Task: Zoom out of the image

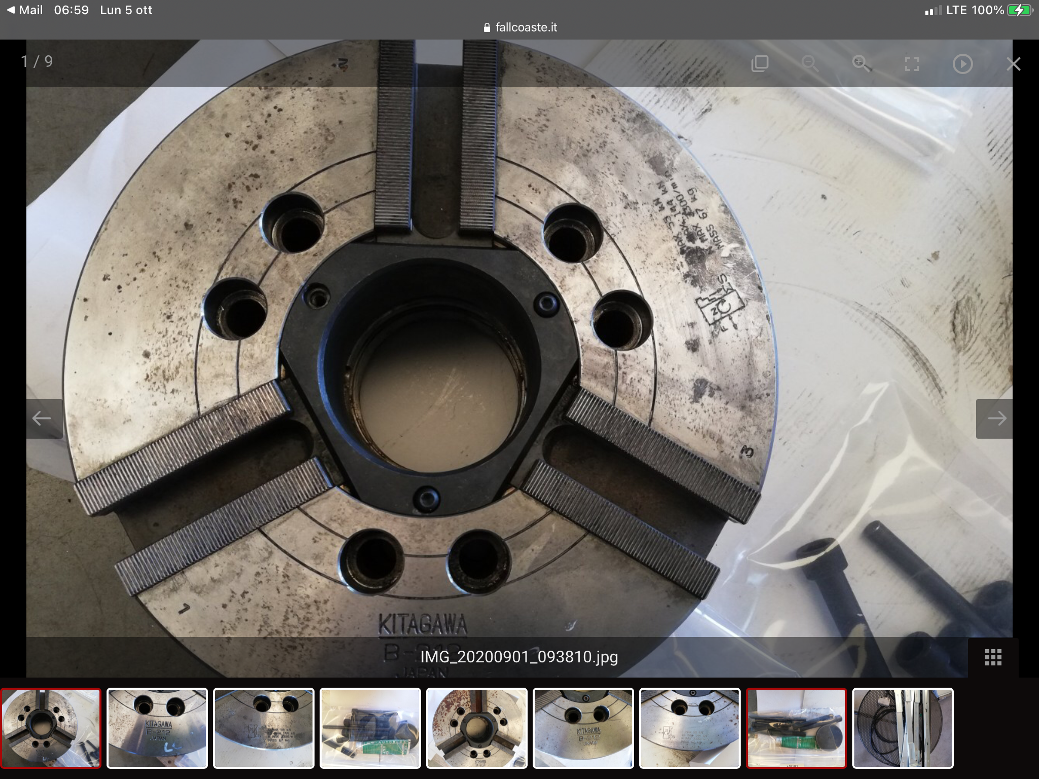Action: [810, 64]
